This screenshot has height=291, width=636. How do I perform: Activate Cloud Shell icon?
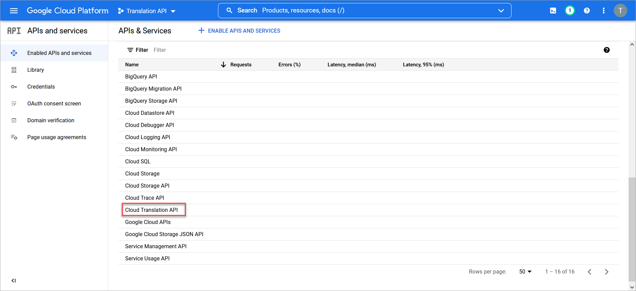(553, 11)
